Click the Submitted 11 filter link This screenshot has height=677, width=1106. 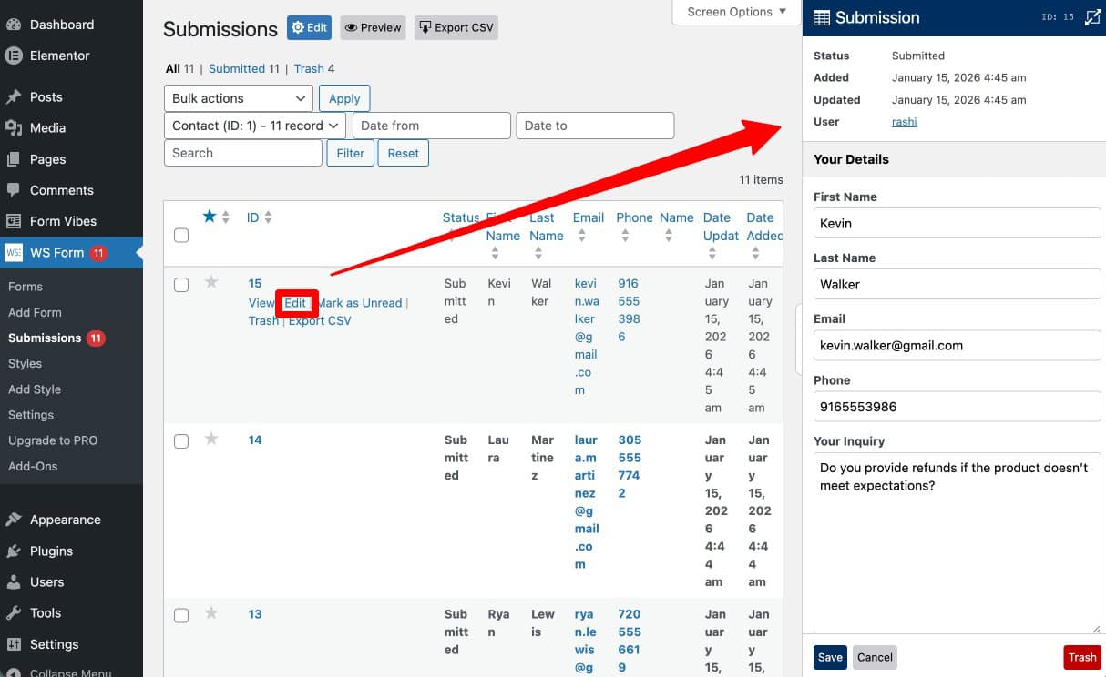coord(244,68)
